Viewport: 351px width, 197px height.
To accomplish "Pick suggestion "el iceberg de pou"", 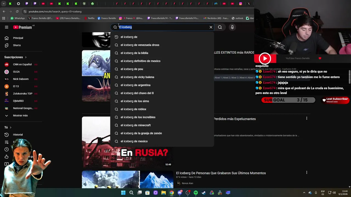I will tap(162, 69).
